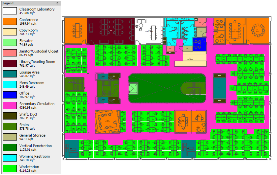Select the Secondary Circulation magenta swatch
The image size is (277, 175).
[x=10, y=105]
